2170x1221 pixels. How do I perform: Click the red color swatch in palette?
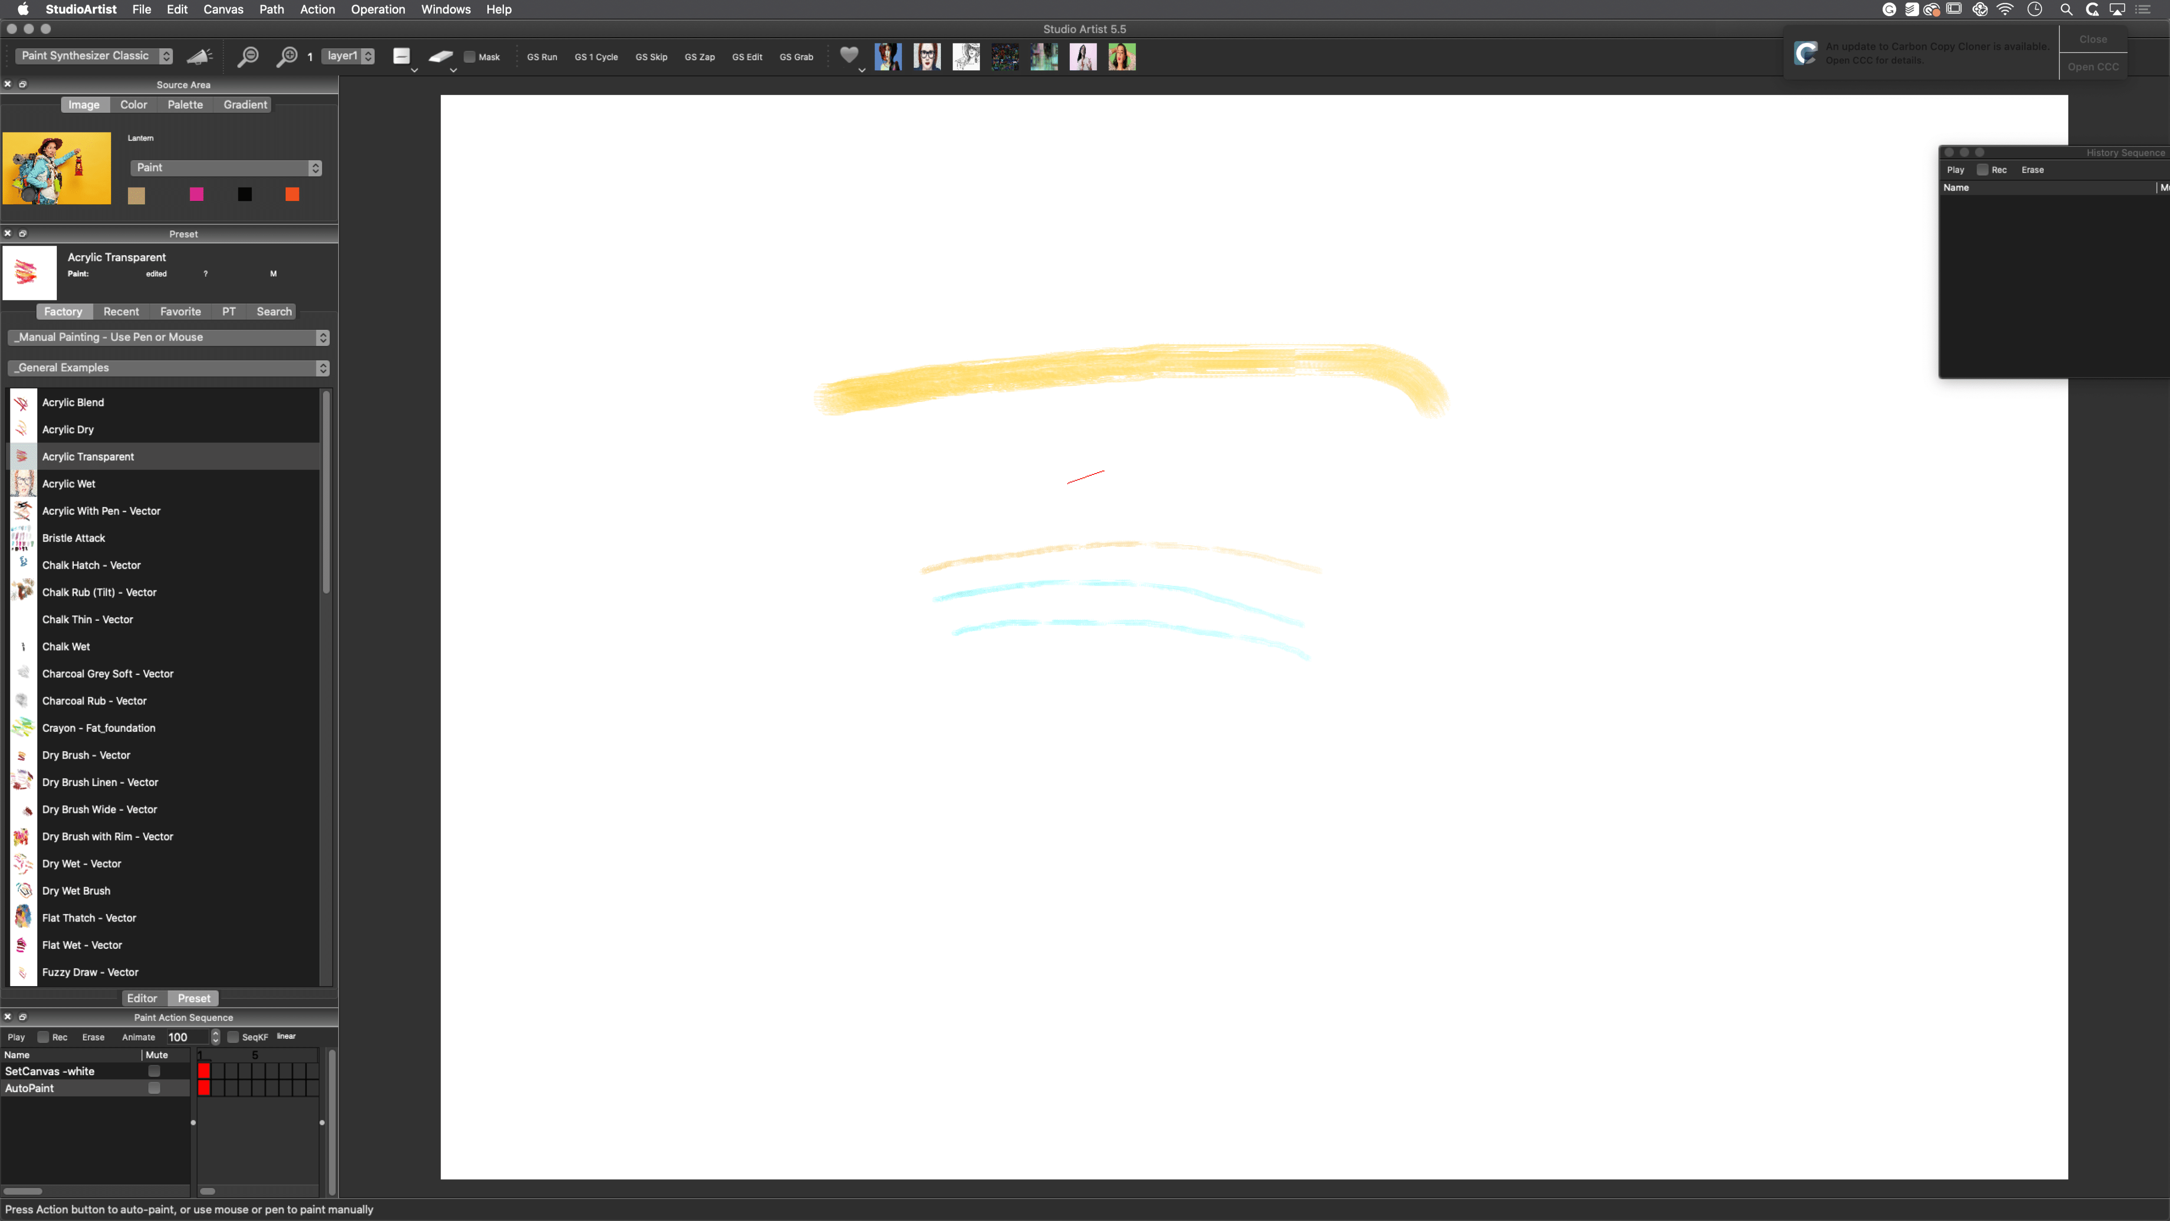point(292,195)
